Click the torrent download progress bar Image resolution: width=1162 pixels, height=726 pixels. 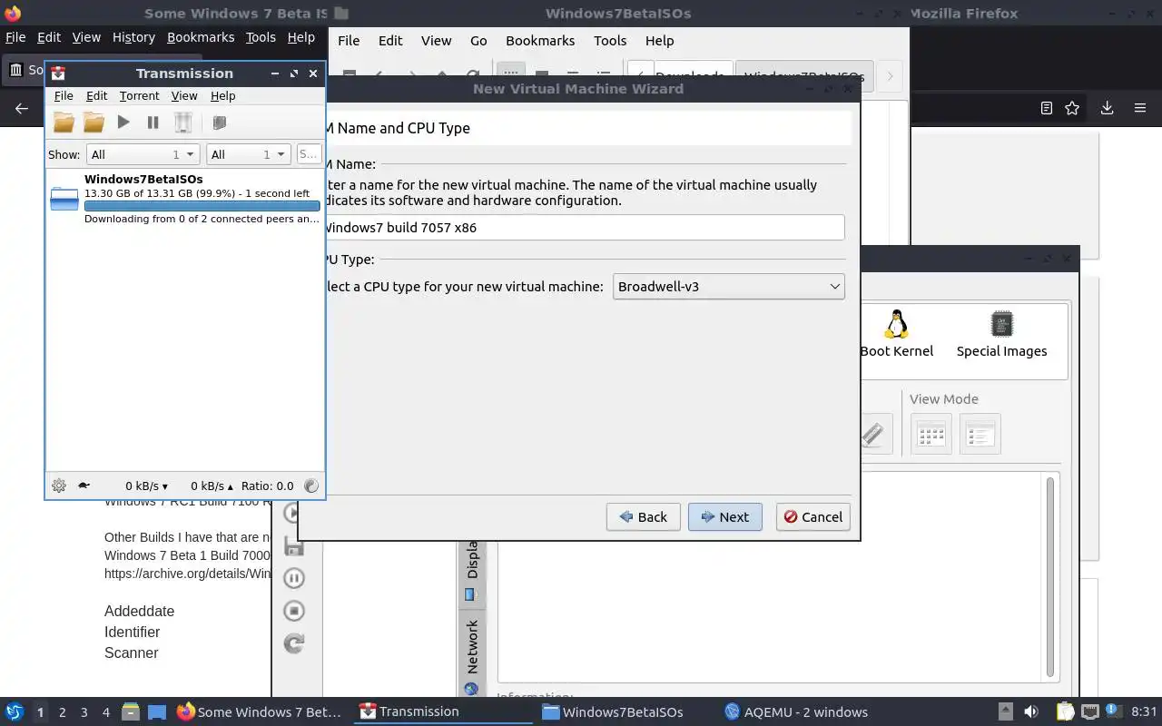tap(202, 206)
